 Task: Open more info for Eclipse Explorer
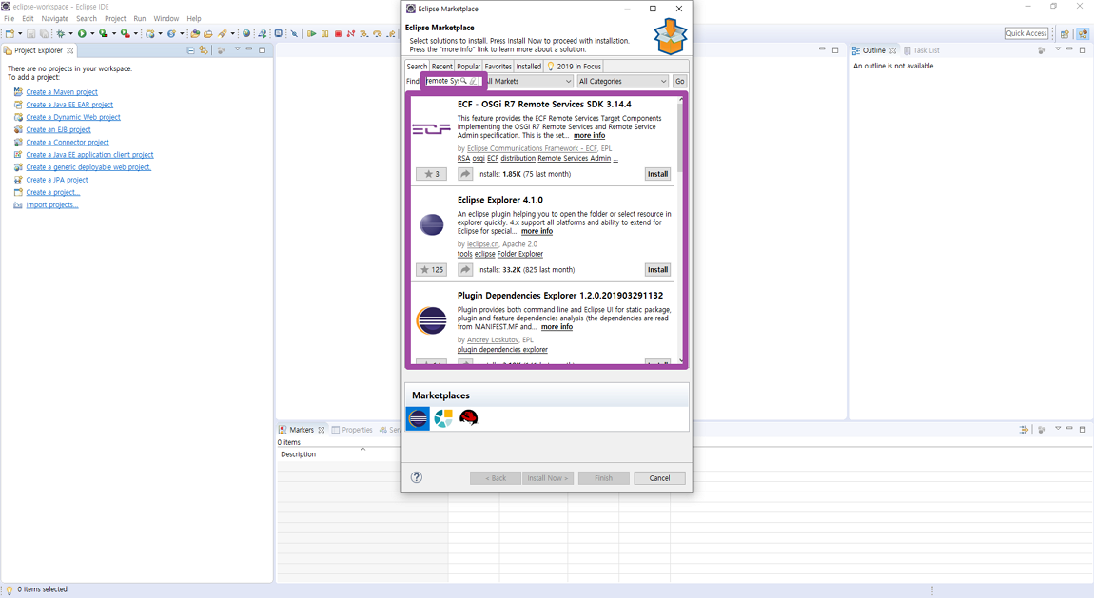[537, 231]
